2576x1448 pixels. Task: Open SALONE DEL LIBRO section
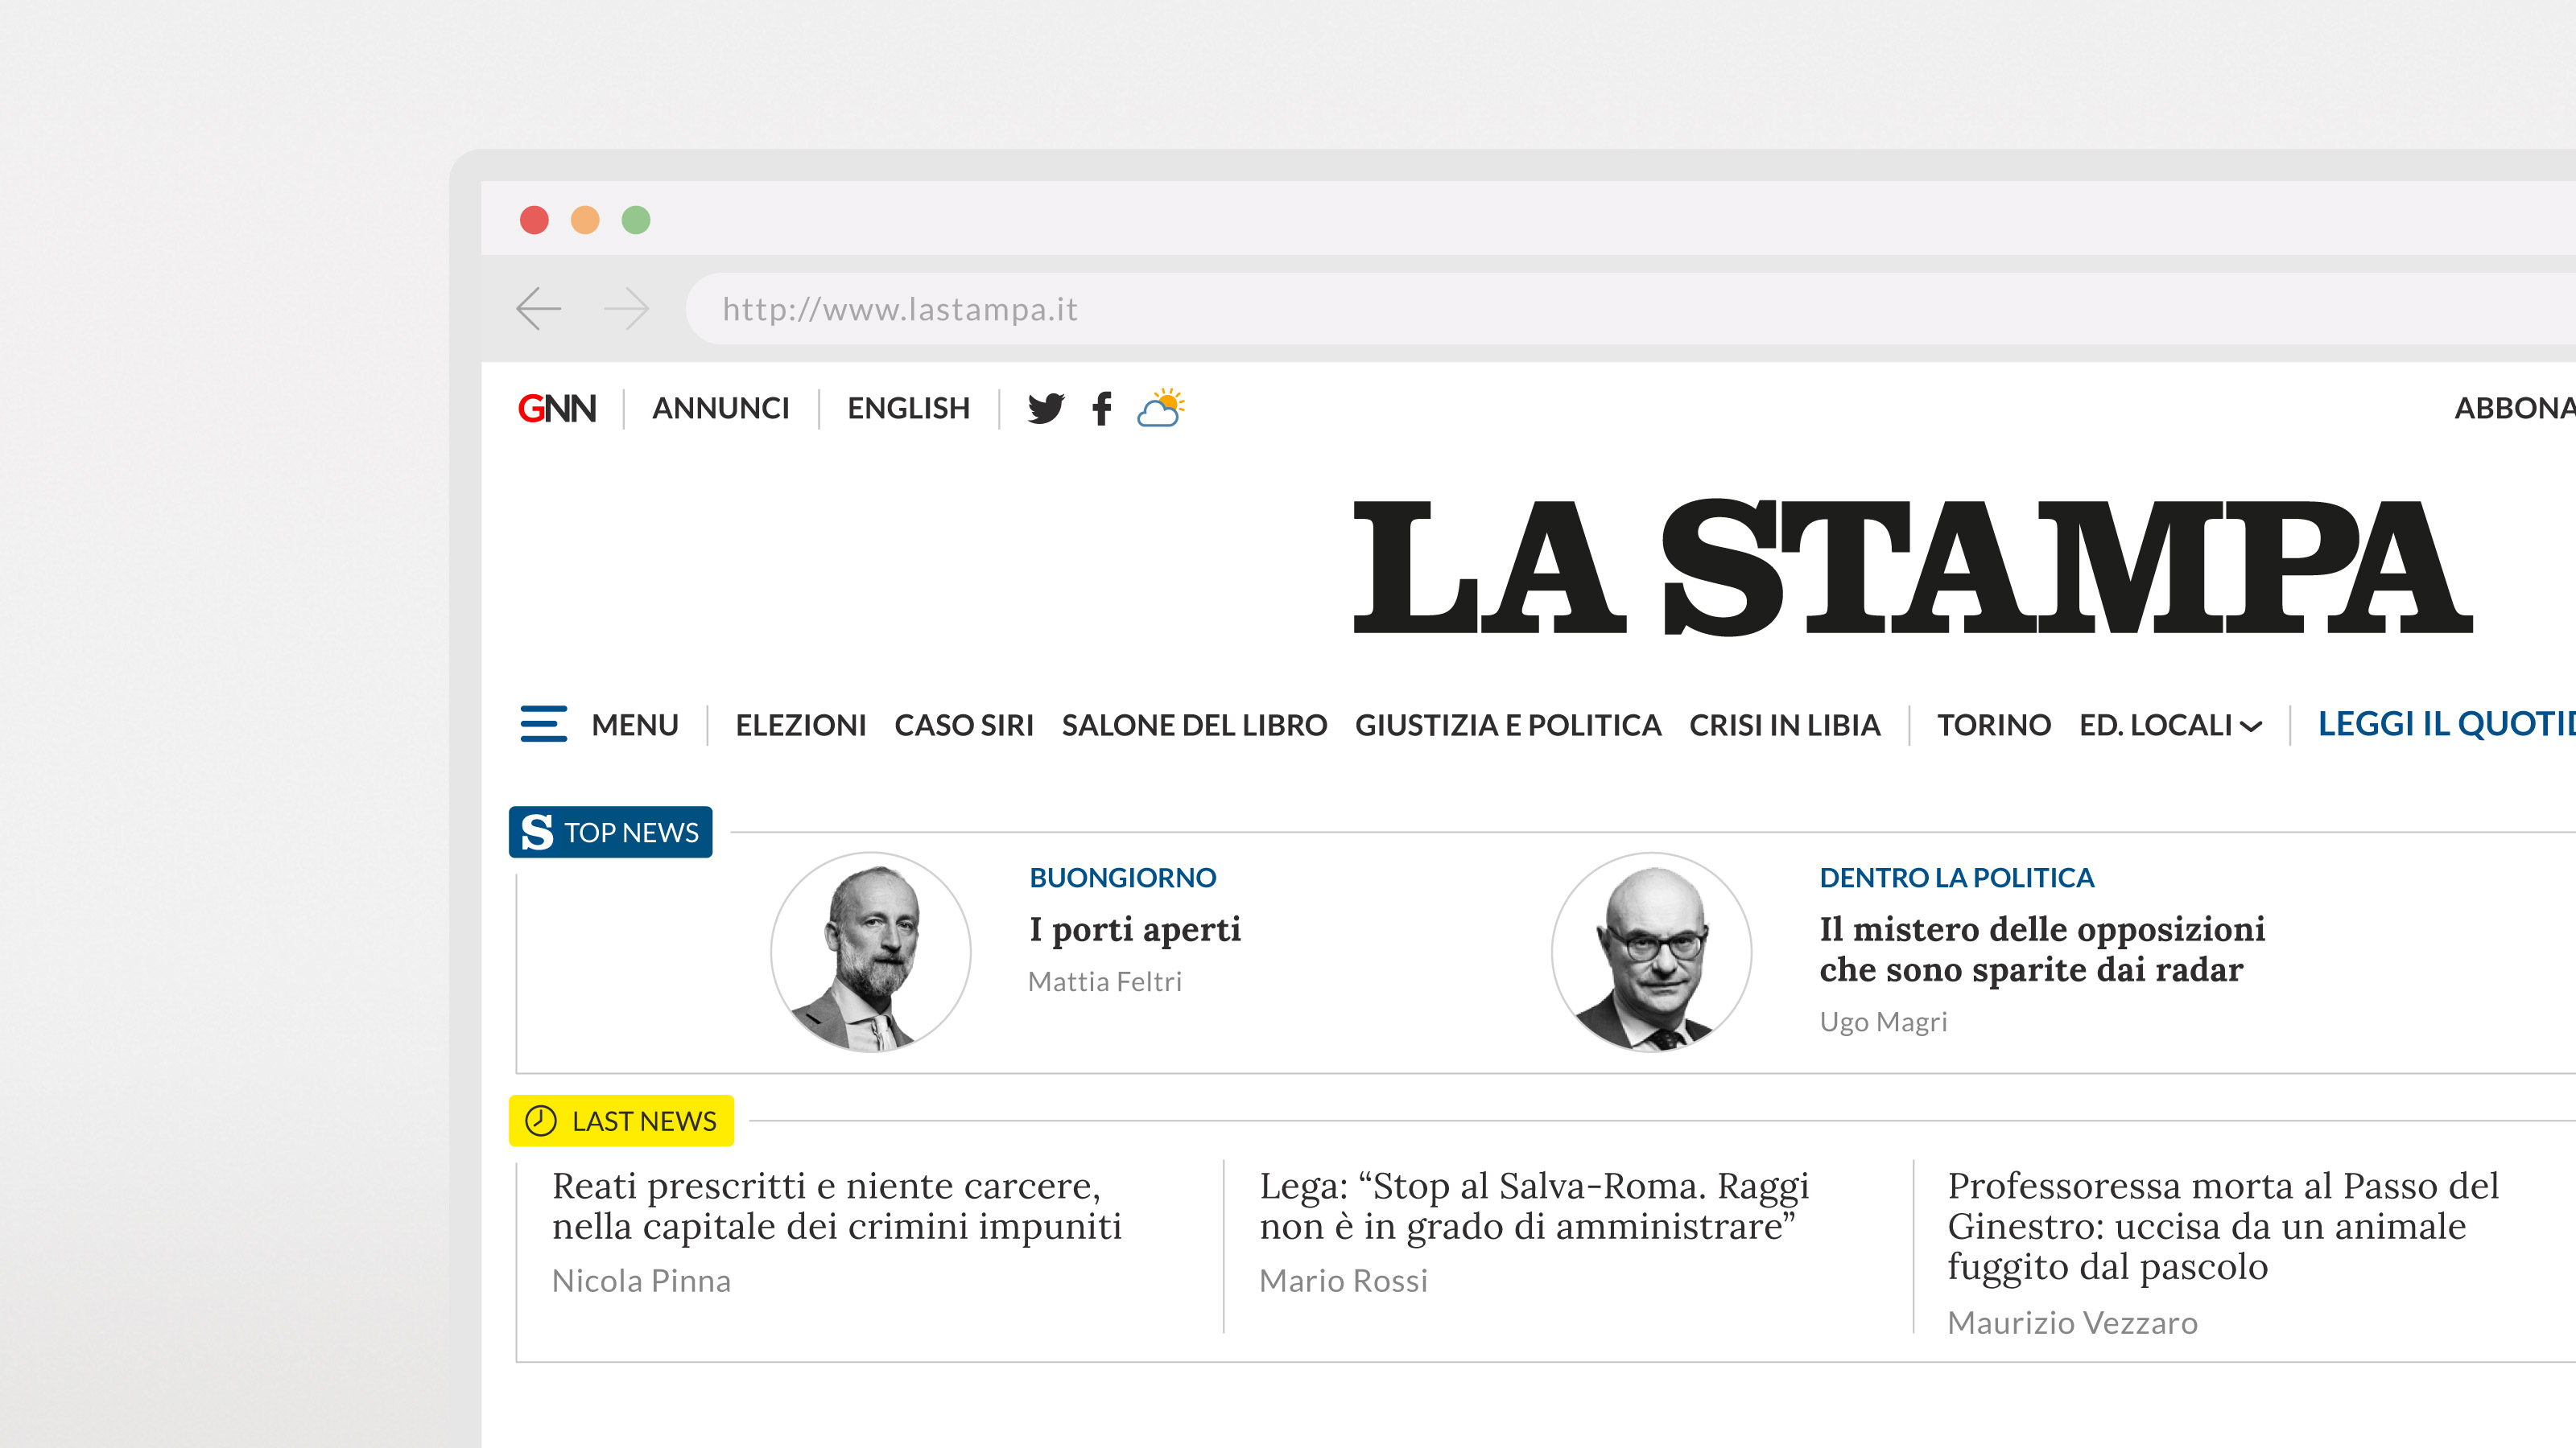1194,725
